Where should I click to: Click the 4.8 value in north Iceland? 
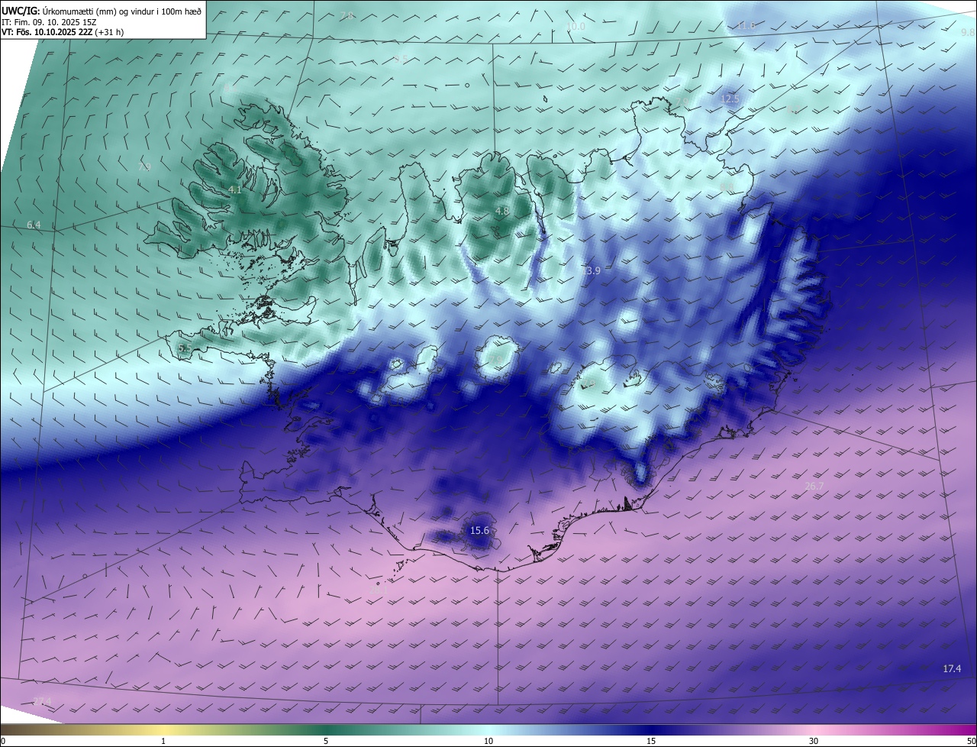501,211
